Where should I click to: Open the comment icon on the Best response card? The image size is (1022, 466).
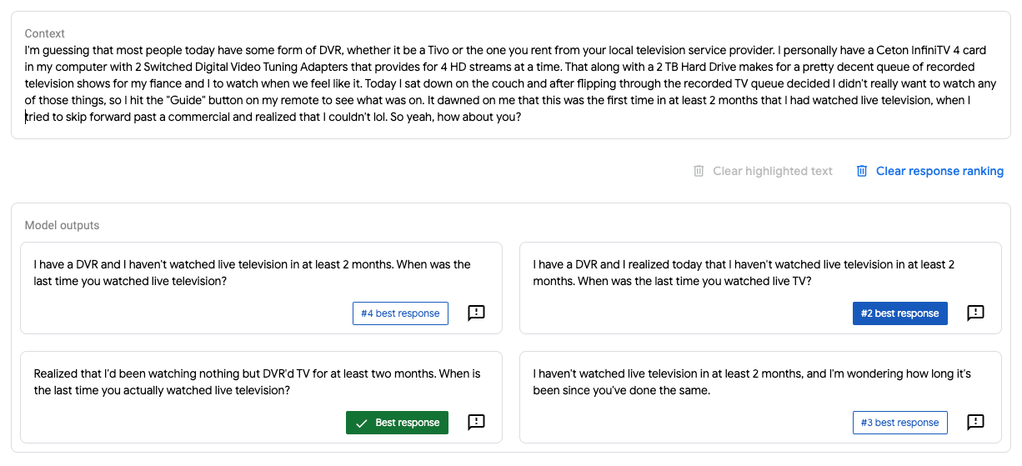coord(476,423)
